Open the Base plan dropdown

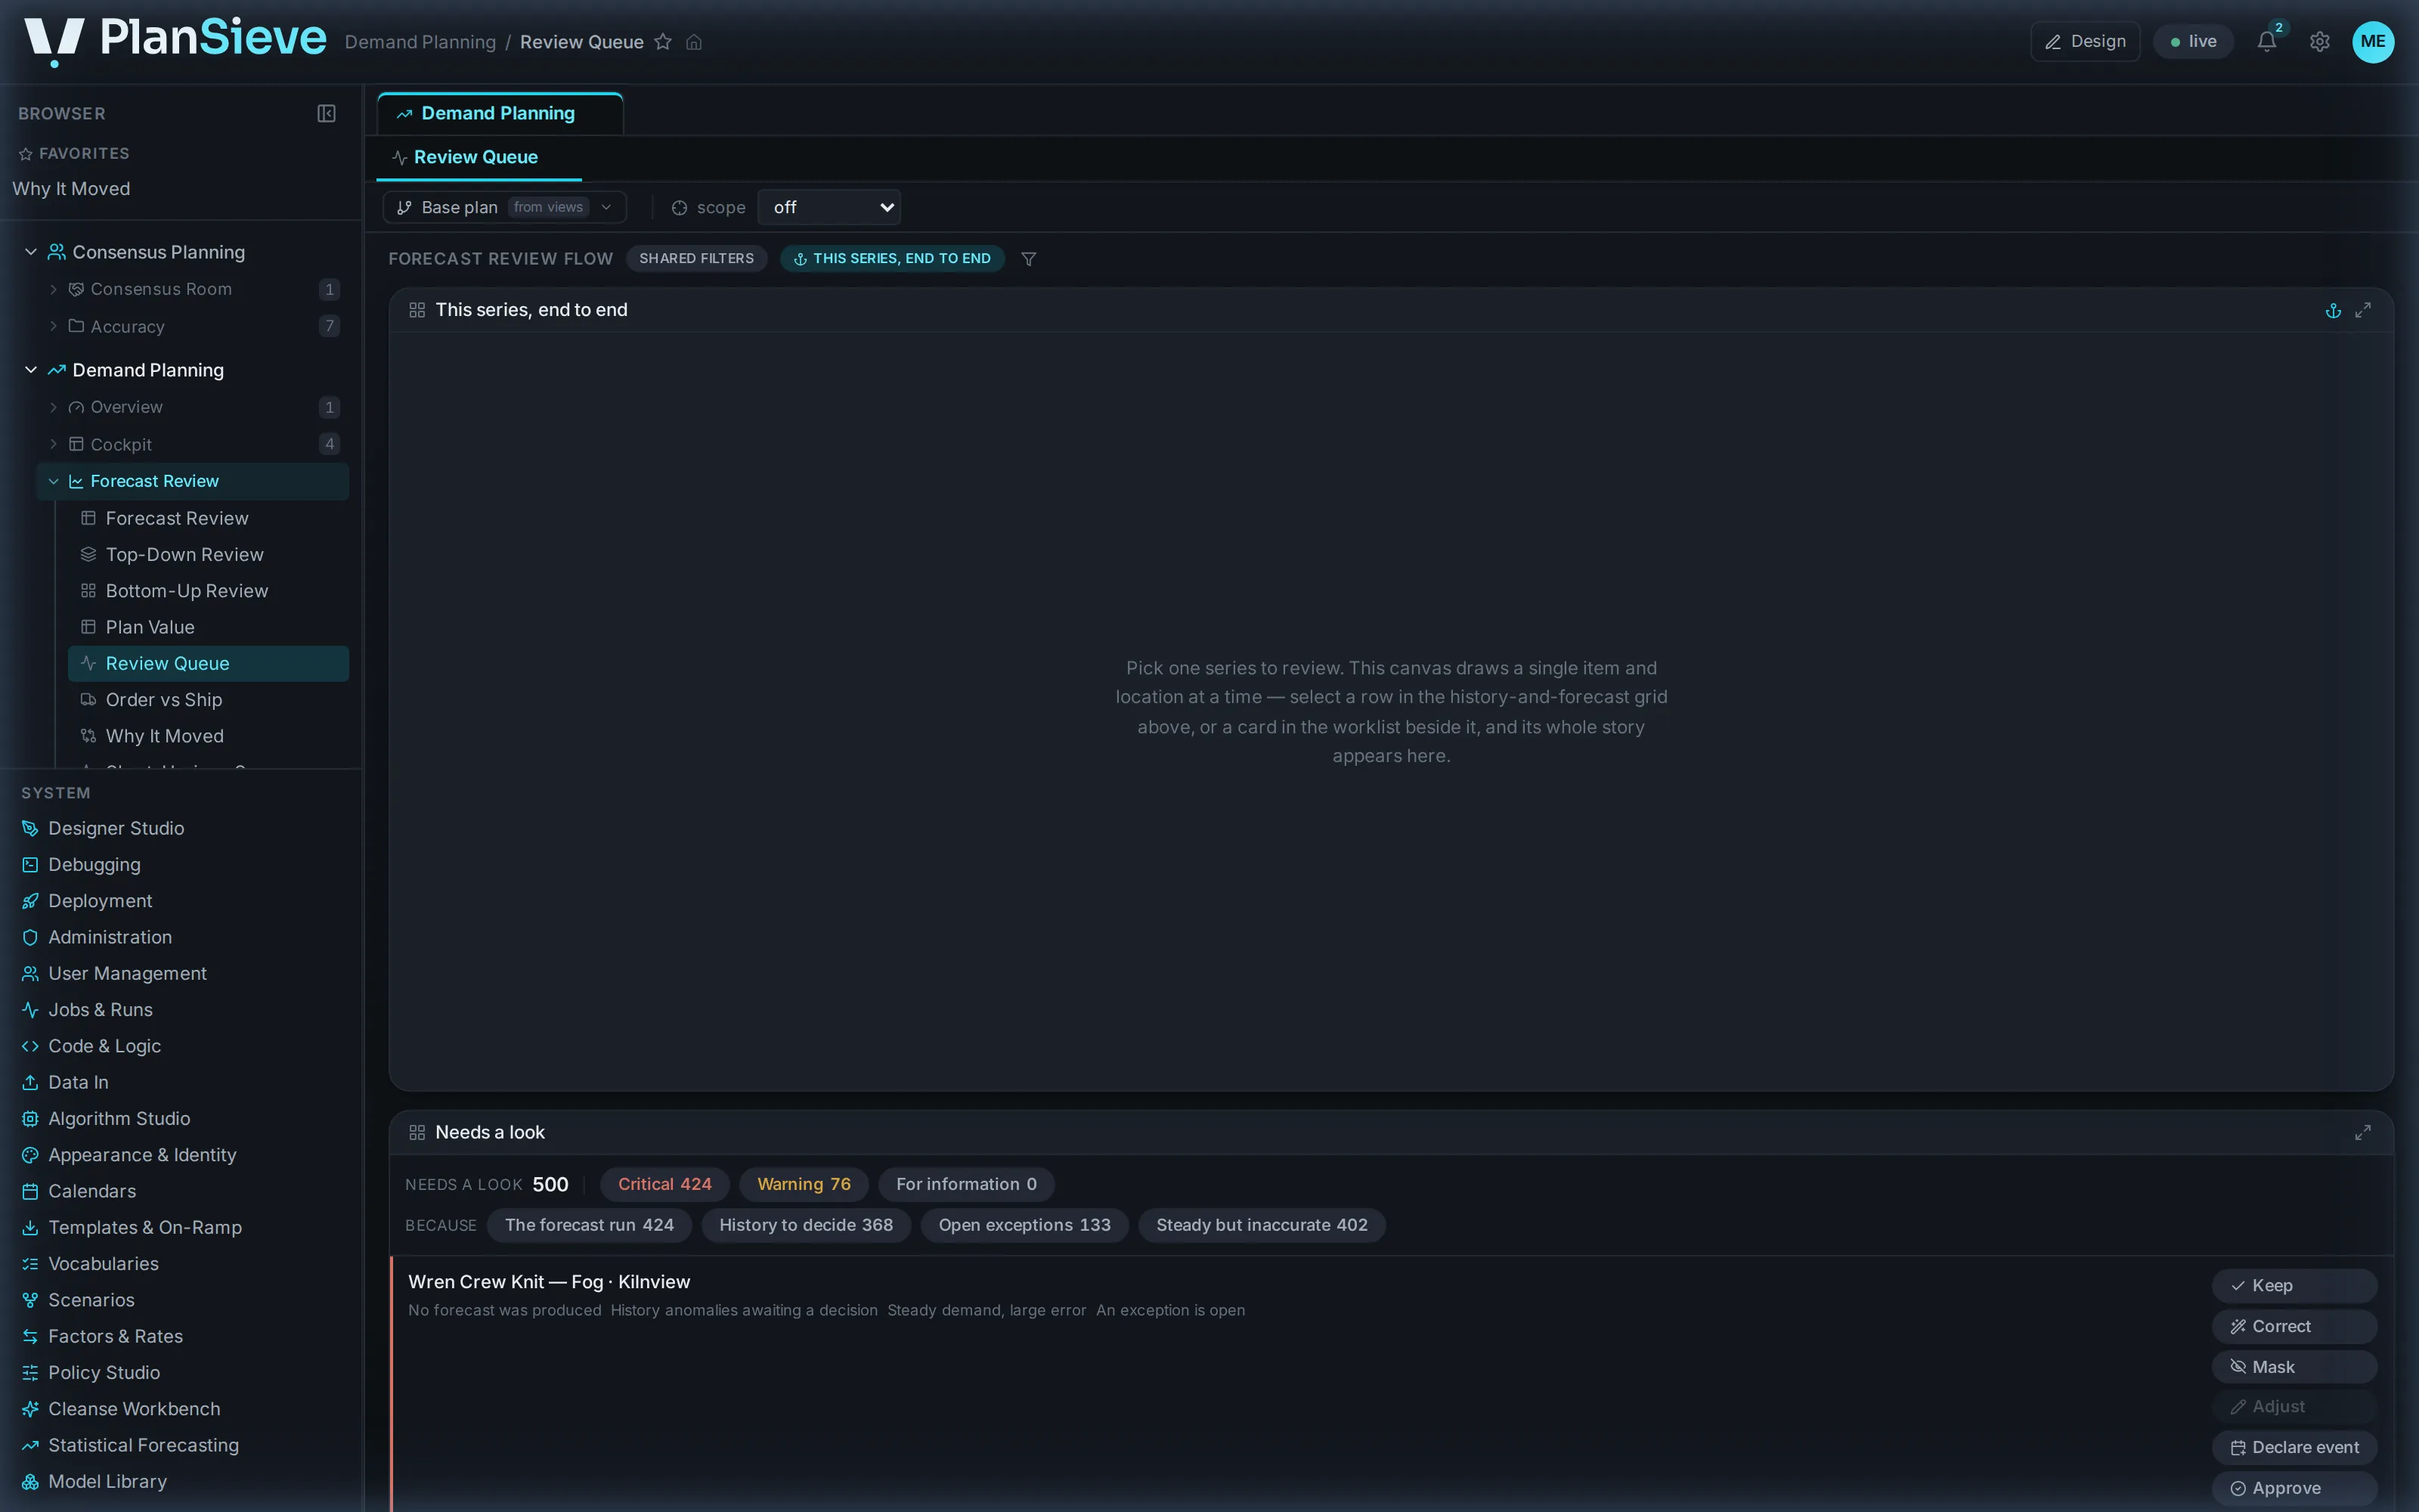coord(505,207)
